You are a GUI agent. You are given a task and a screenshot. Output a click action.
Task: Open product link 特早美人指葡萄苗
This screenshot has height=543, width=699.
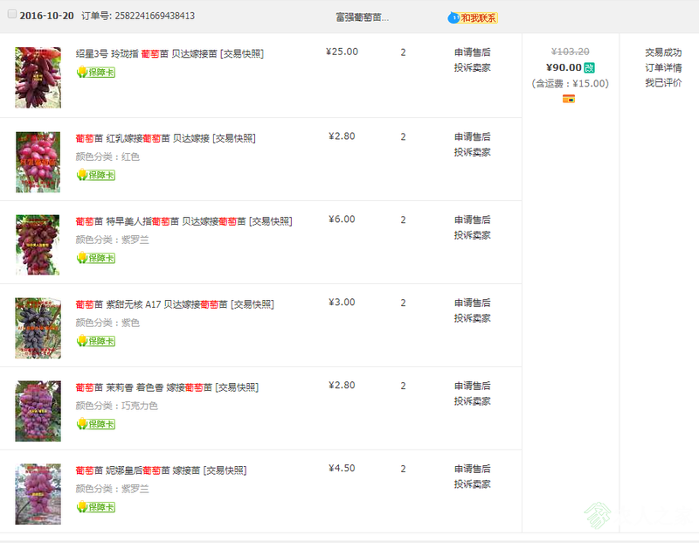pyautogui.click(x=183, y=221)
